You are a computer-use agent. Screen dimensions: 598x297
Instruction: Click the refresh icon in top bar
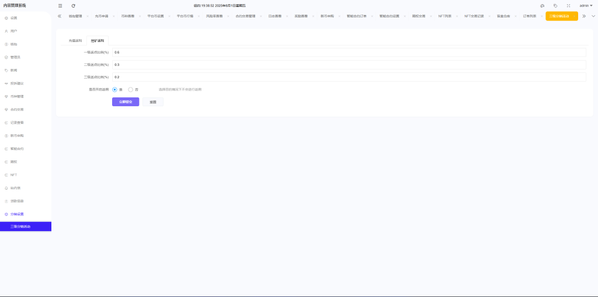(x=74, y=5)
